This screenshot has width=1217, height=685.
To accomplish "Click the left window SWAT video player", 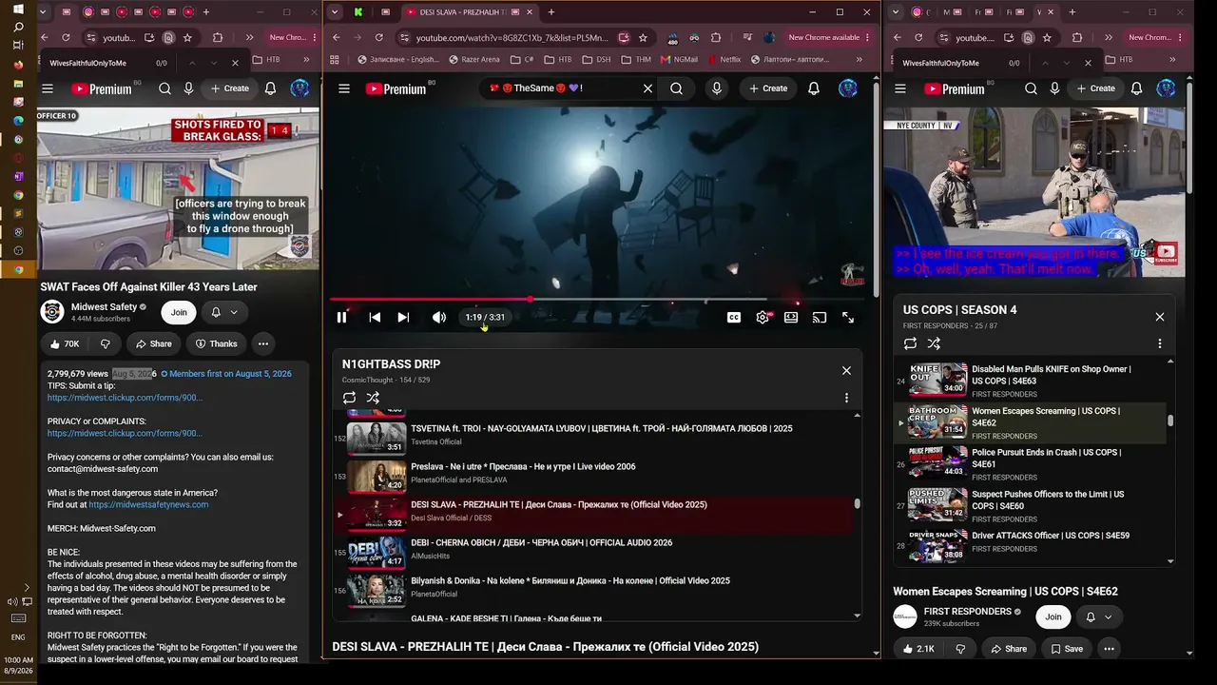I will coord(178,188).
